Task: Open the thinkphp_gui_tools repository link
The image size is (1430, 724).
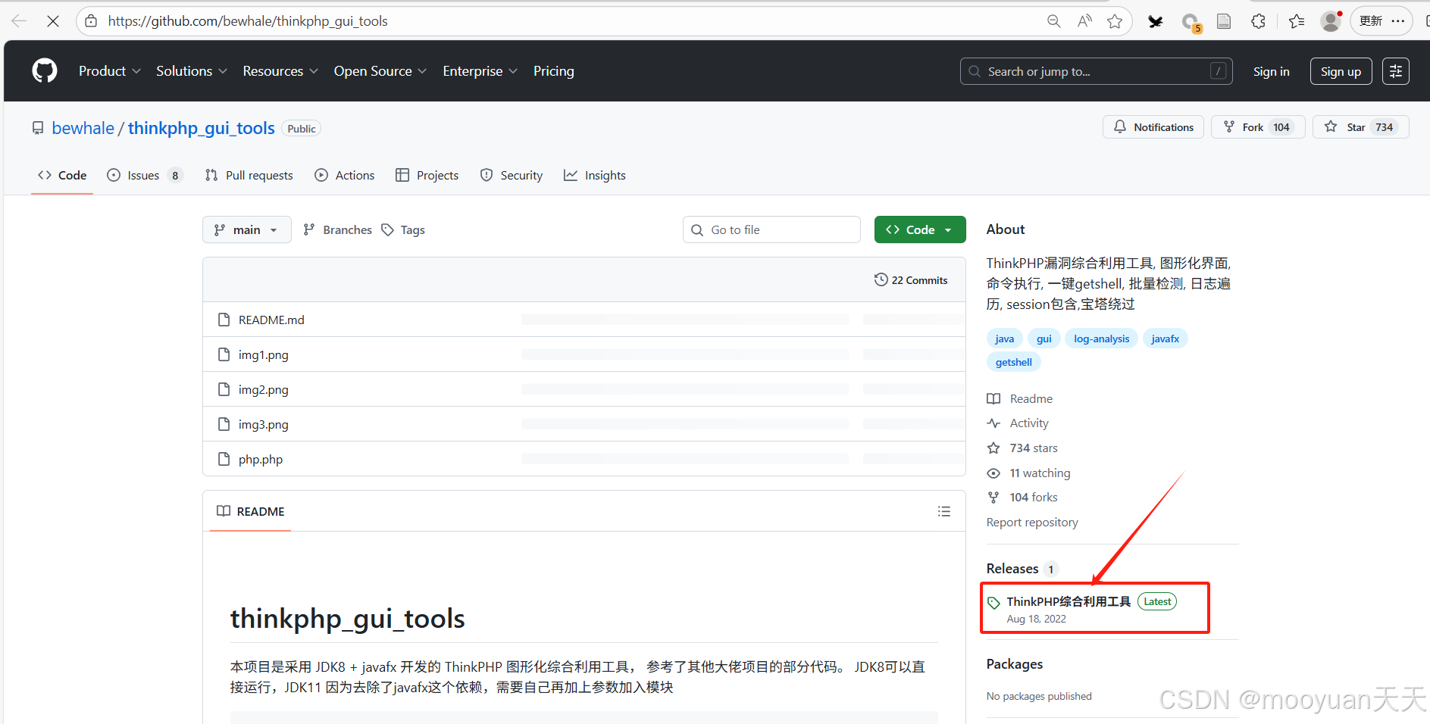Action: coord(202,128)
